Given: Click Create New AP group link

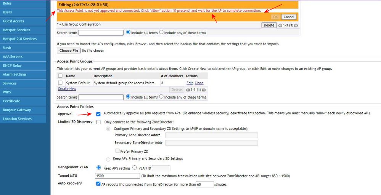Looking at the screenshot, I should (67, 89).
